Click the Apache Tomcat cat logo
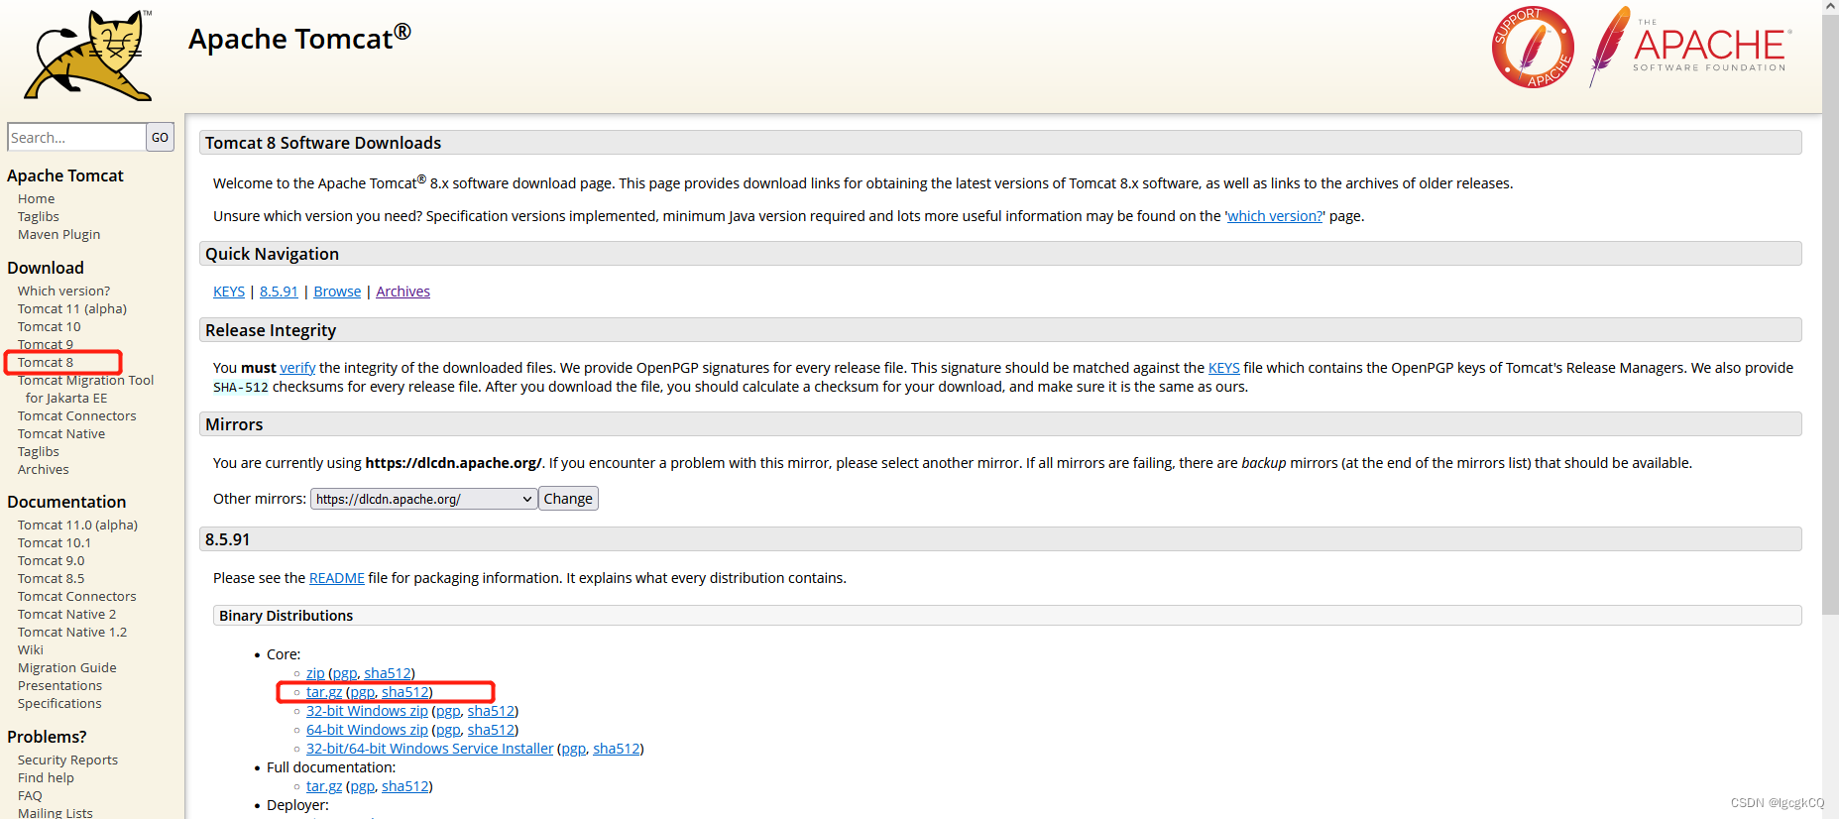The height and width of the screenshot is (819, 1839). coord(88,56)
